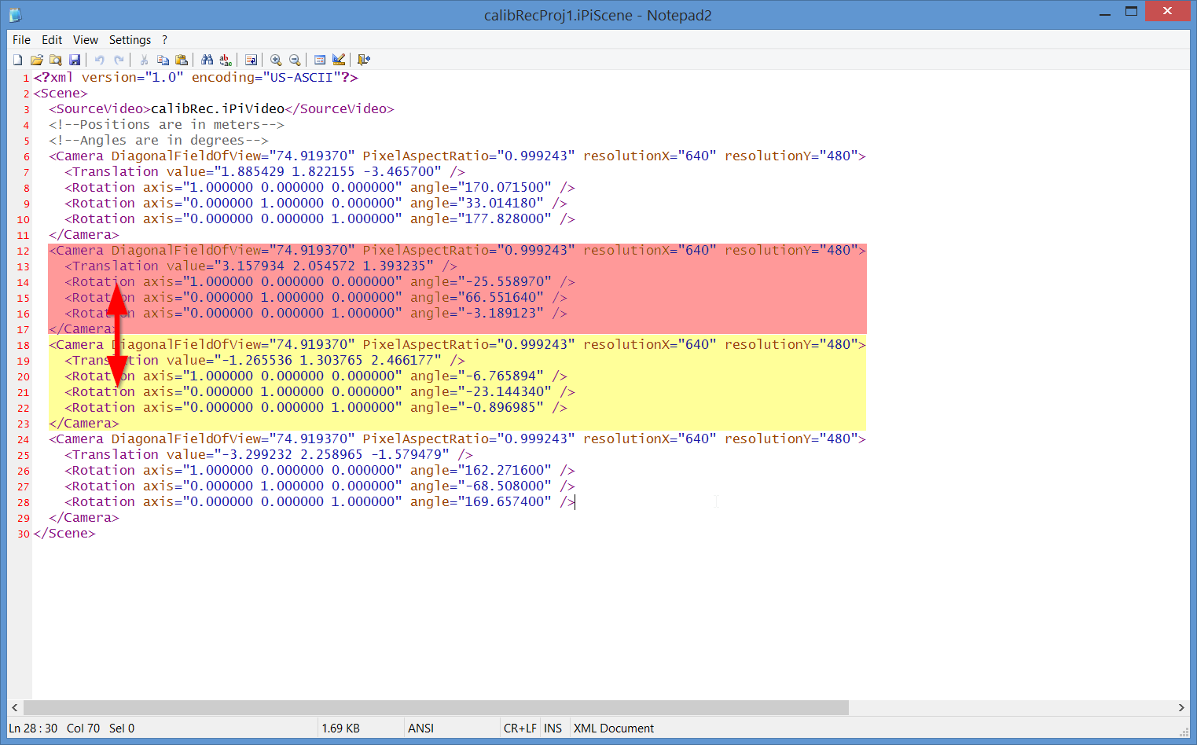The image size is (1197, 745).
Task: Click the Open file folder icon
Action: coord(37,60)
